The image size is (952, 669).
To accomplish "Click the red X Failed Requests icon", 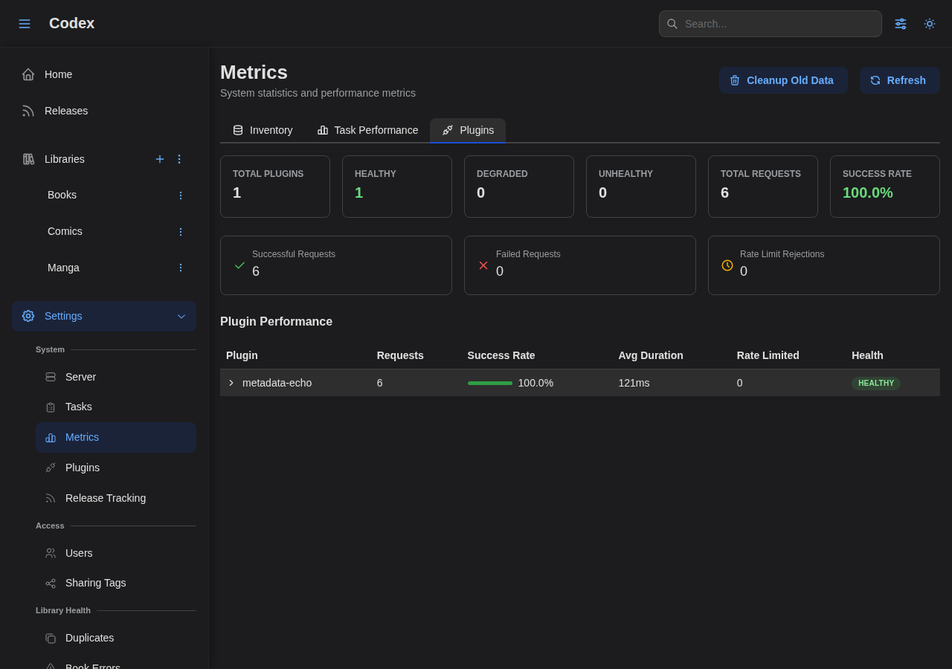I will pyautogui.click(x=483, y=265).
